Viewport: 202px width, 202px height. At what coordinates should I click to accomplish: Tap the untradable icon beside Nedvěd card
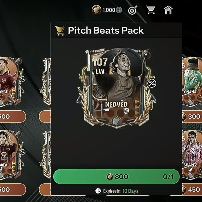152,83
